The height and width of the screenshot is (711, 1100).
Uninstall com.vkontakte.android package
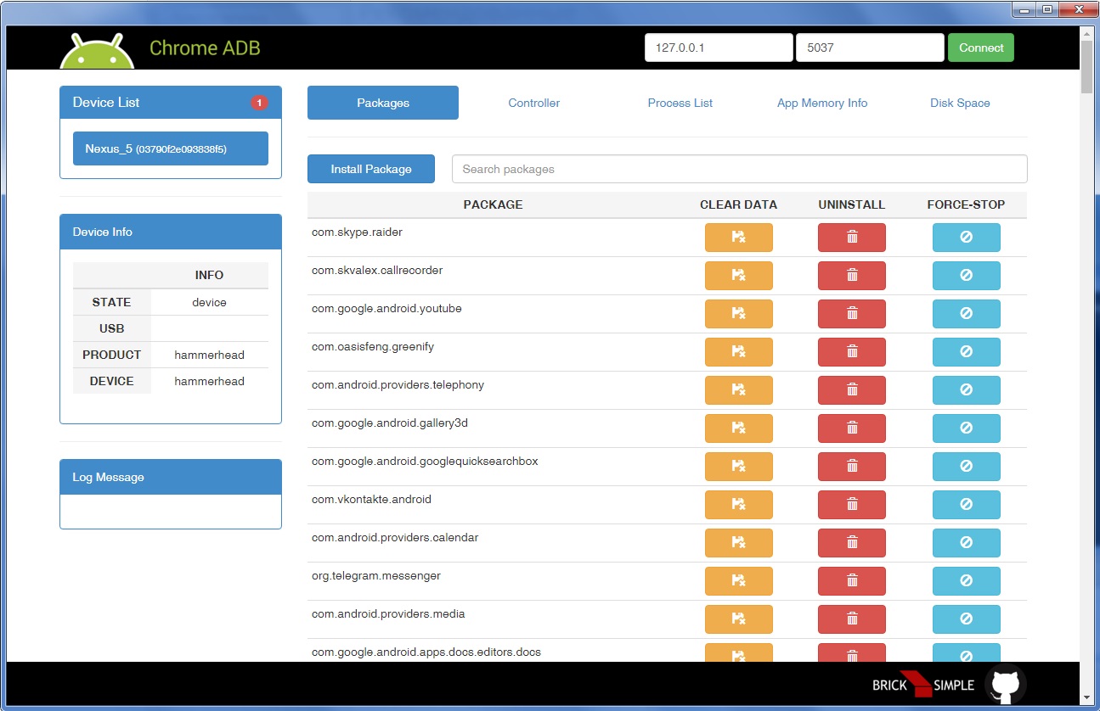[x=851, y=505]
